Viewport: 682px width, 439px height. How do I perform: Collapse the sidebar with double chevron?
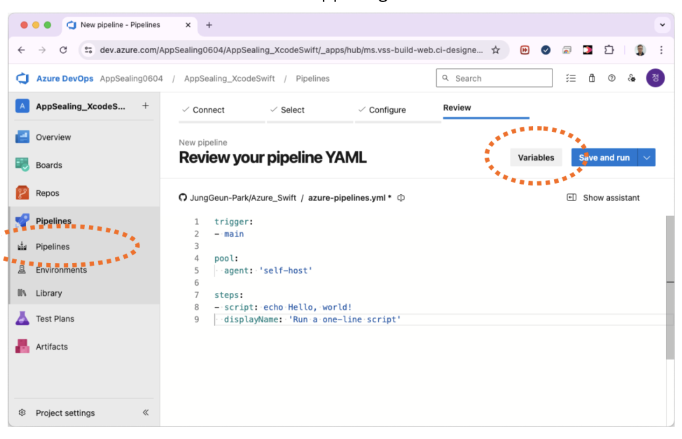pyautogui.click(x=146, y=412)
